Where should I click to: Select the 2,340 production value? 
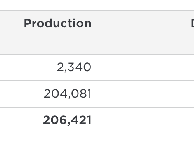click(74, 67)
